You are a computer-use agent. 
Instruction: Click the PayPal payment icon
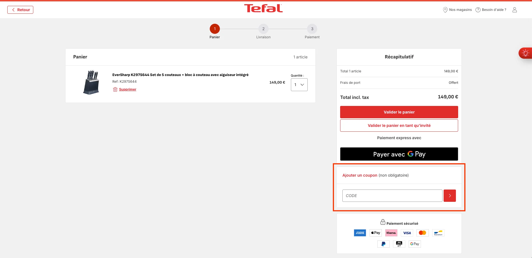[383, 244]
